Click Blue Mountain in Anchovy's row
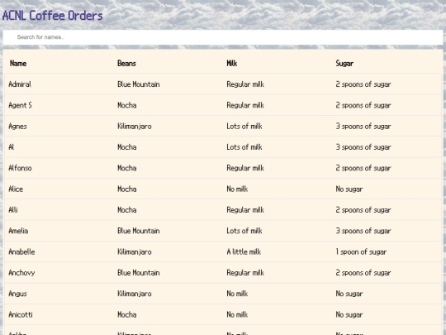 (139, 273)
